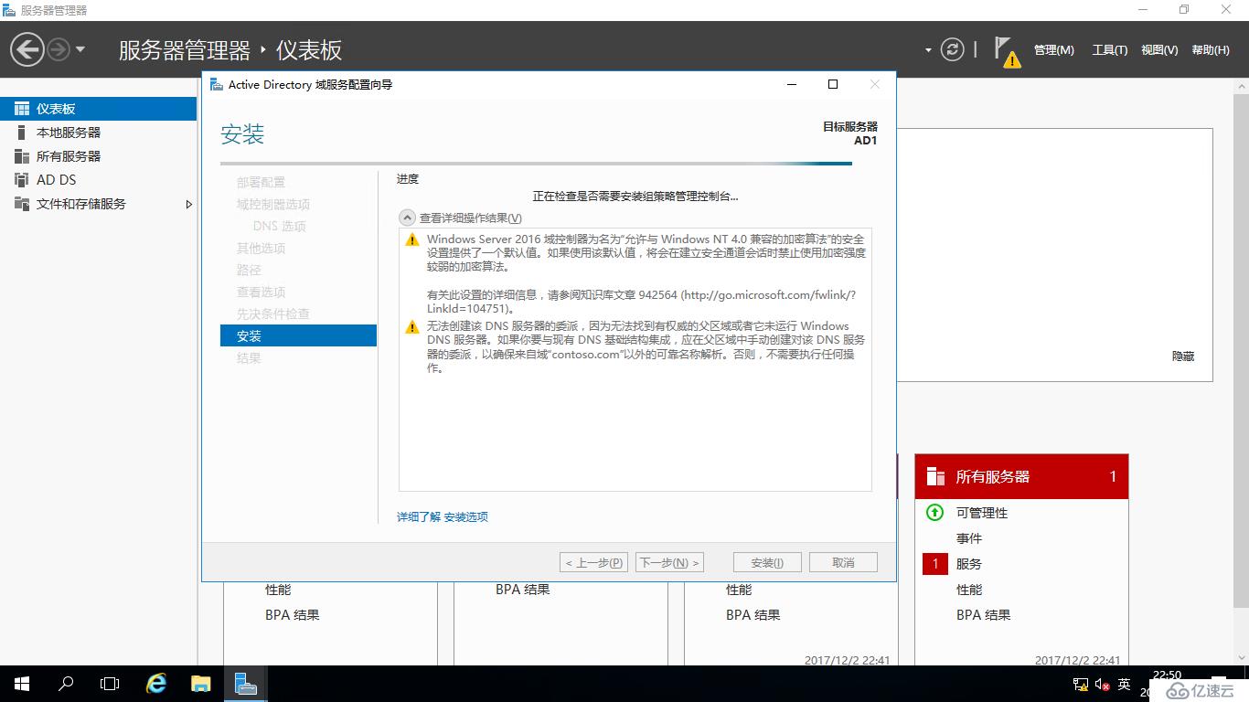Click Server Manager taskbar icon
The height and width of the screenshot is (702, 1249).
(x=245, y=684)
